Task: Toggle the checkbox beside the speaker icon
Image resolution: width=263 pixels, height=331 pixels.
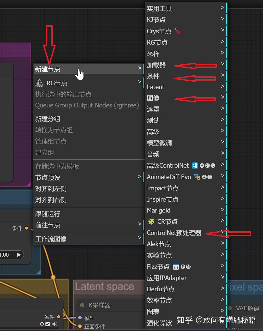Action: click(x=47, y=324)
